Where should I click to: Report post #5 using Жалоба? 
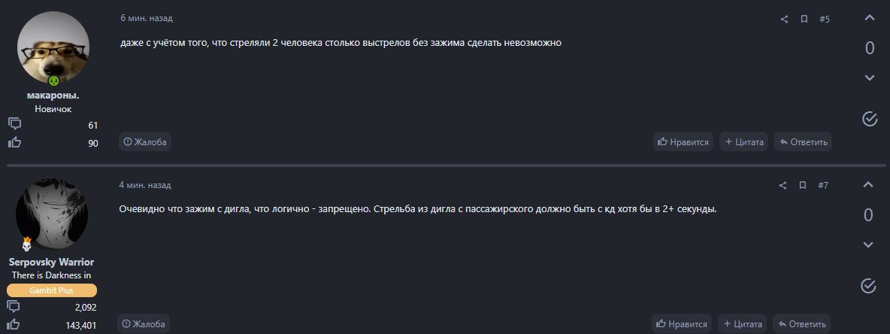point(145,141)
